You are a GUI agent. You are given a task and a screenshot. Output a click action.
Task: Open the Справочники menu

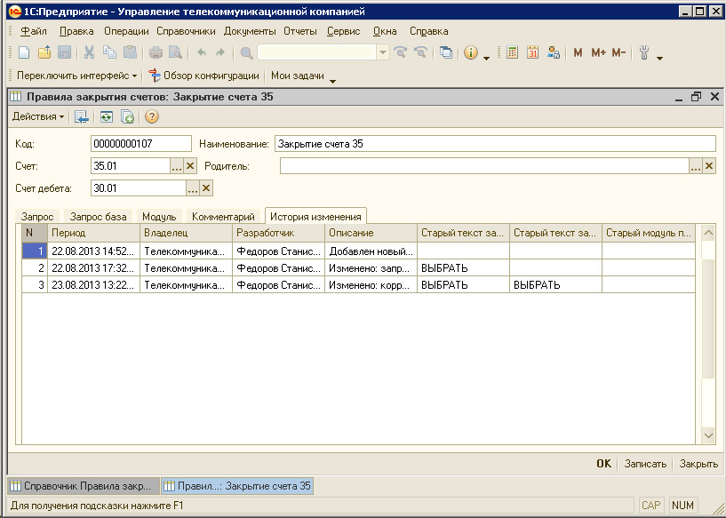[x=186, y=31]
